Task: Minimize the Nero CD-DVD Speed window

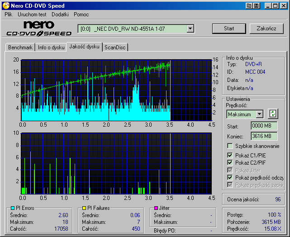Action: point(268,6)
